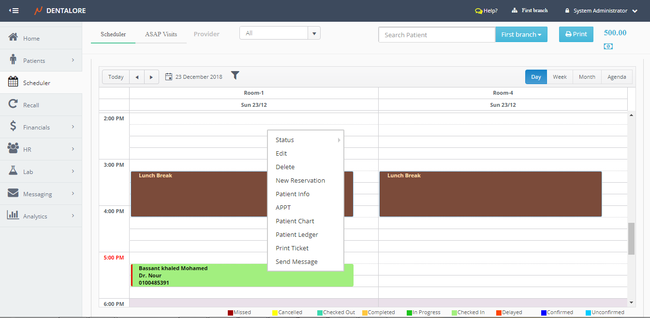Open the Help chat icon

pos(479,11)
